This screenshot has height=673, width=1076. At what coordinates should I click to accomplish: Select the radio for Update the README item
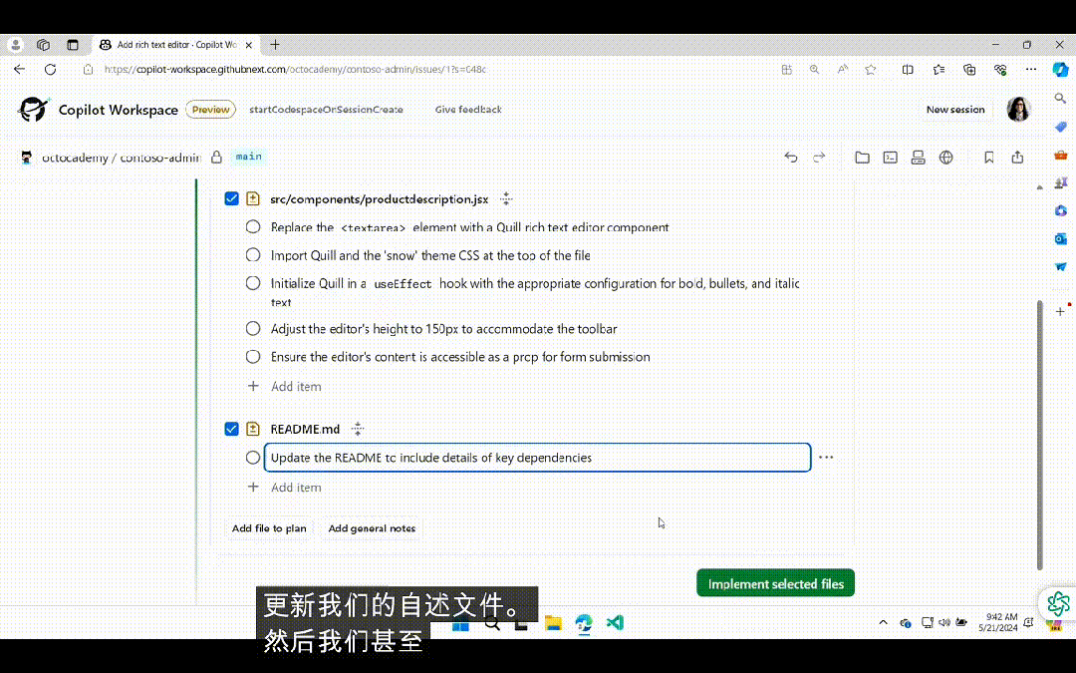(253, 458)
